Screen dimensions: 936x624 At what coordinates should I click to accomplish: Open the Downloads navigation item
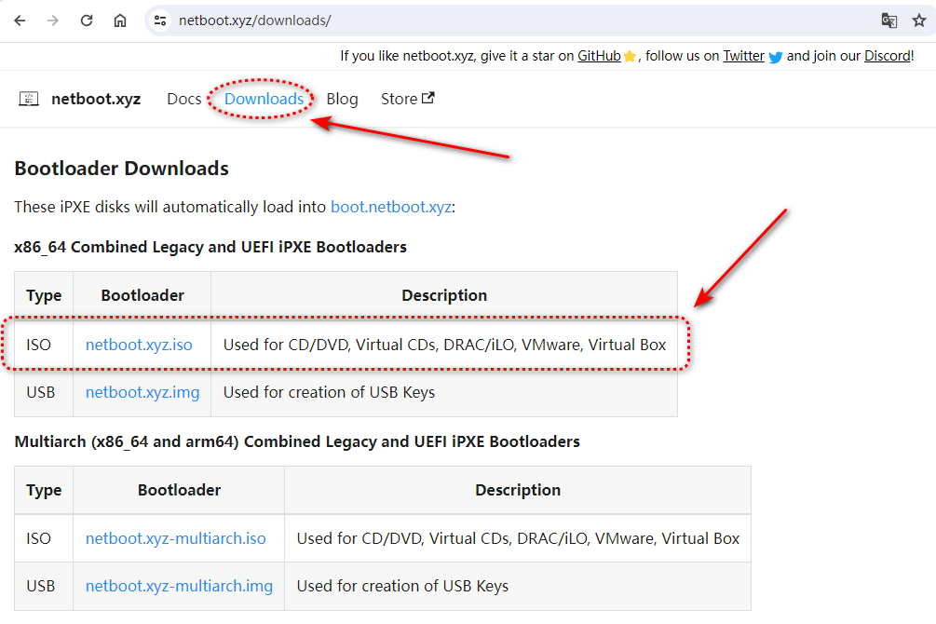[x=264, y=99]
